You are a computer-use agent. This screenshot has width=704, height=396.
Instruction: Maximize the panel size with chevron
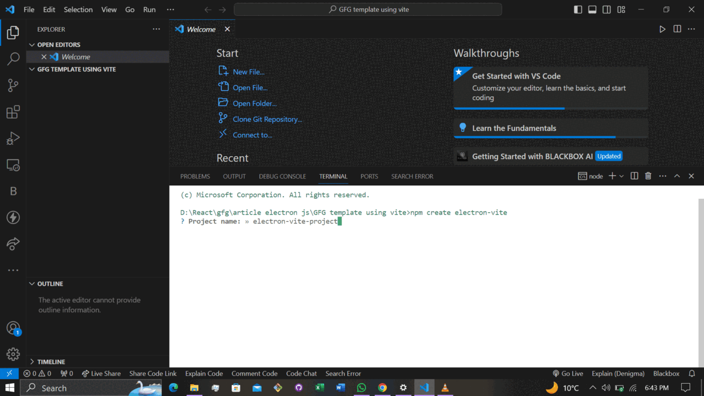click(x=677, y=176)
